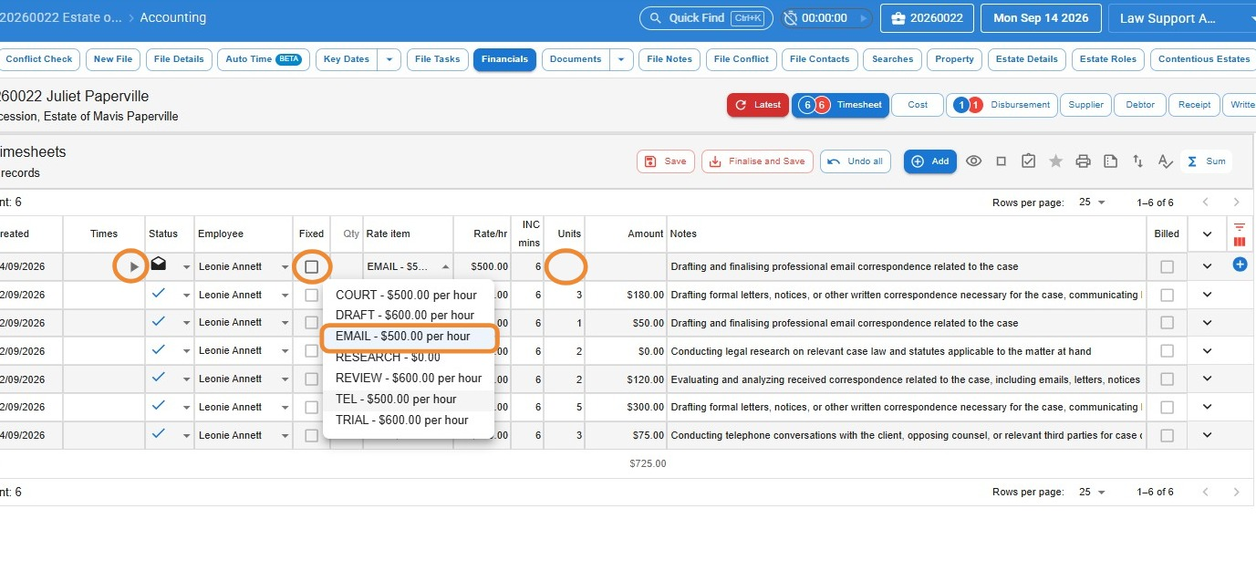Click the Accounting breadcrumb
Screen dimensions: 1256x571
175,17
